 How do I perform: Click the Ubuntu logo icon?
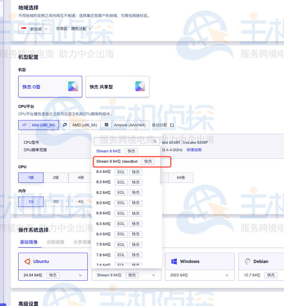(28, 261)
